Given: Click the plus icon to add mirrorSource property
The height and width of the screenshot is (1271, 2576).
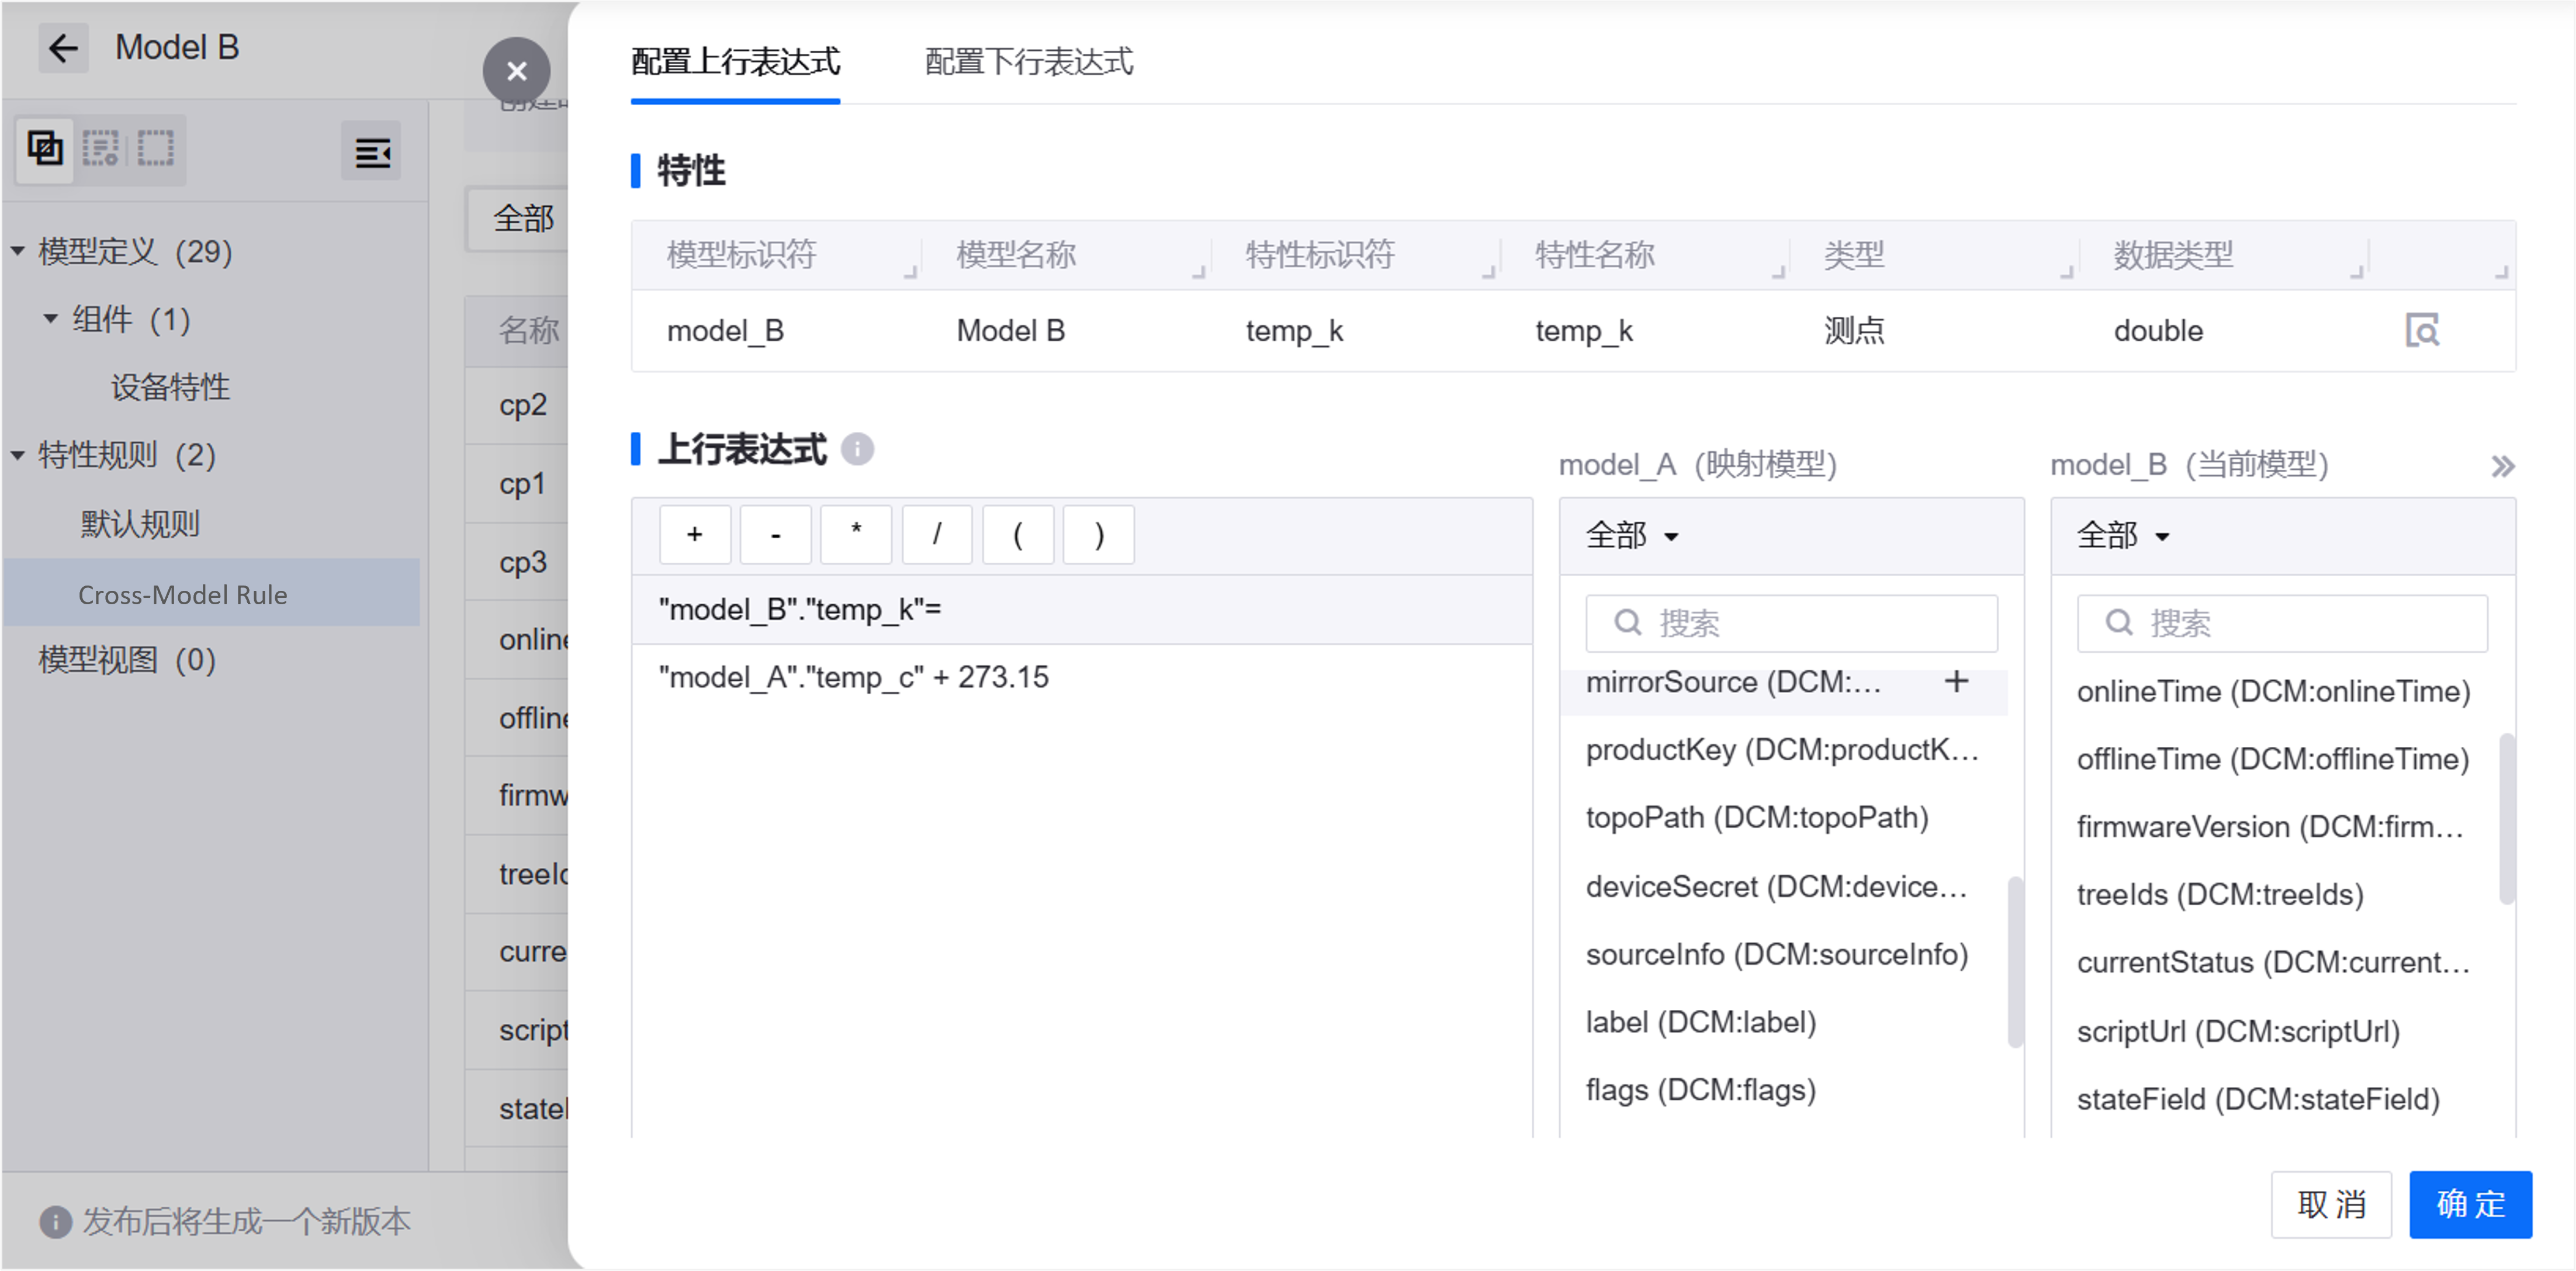Looking at the screenshot, I should [x=1956, y=682].
